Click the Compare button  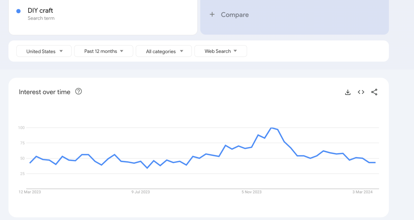pyautogui.click(x=234, y=15)
